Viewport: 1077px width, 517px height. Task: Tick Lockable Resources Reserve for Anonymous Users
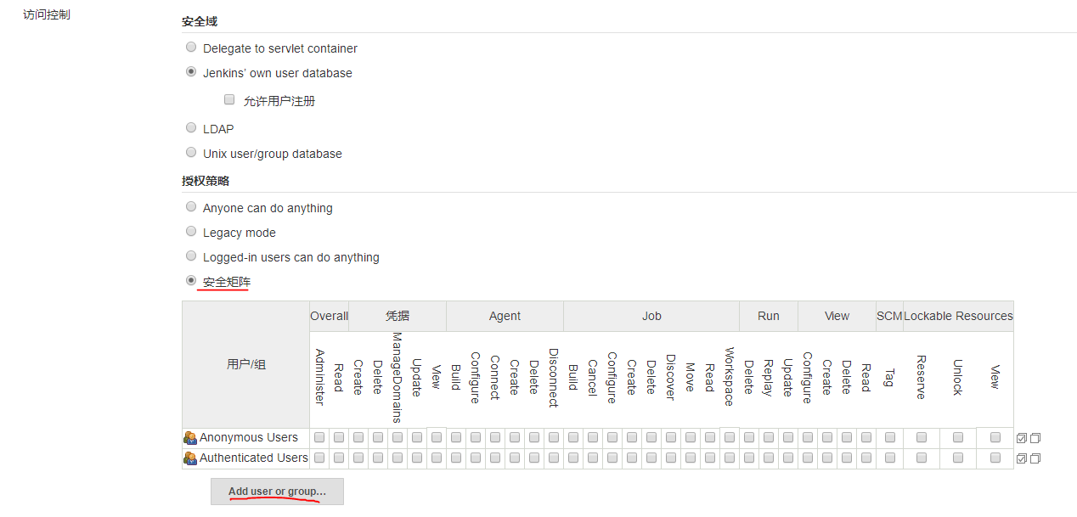(922, 437)
